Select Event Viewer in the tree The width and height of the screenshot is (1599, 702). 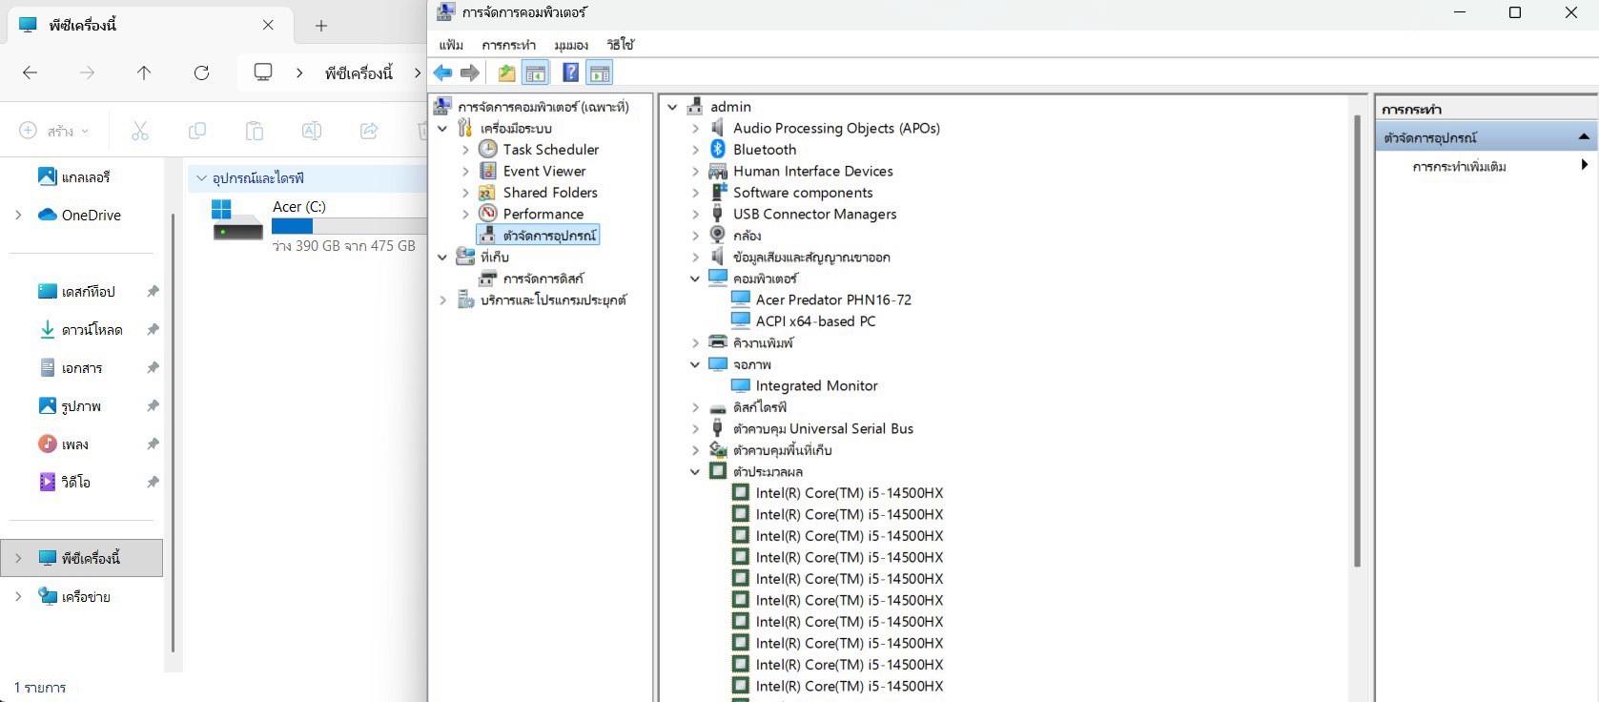click(x=543, y=172)
